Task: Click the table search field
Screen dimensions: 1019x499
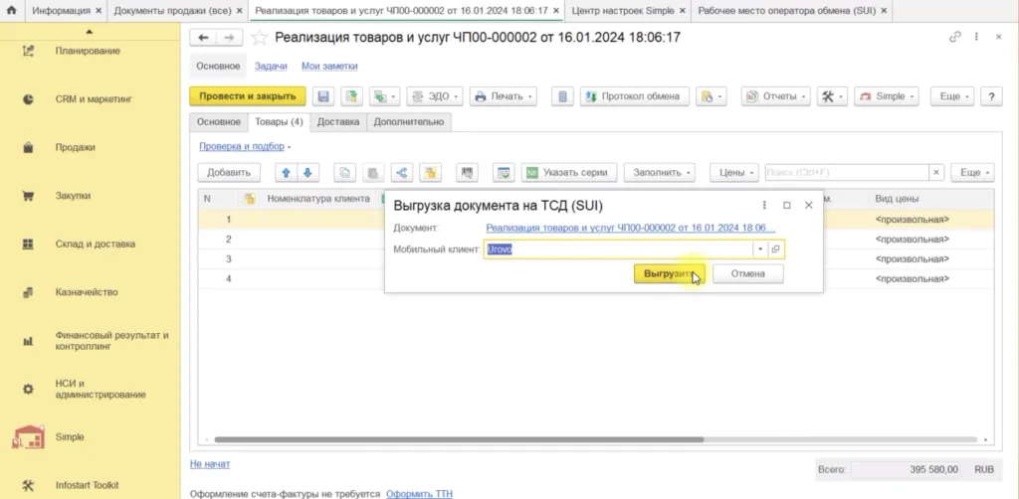Action: point(847,173)
